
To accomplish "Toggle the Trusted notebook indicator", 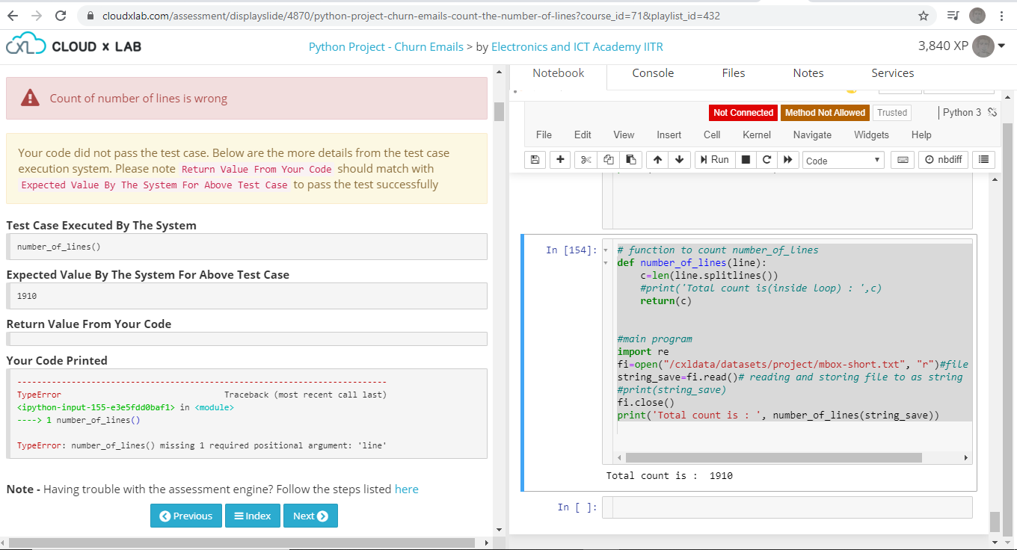I will [x=892, y=113].
